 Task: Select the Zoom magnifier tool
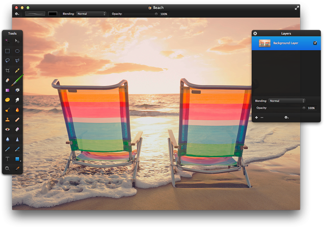pos(7,169)
